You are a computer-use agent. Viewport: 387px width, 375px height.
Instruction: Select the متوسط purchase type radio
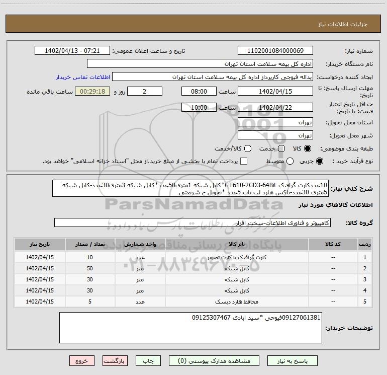(x=290, y=161)
